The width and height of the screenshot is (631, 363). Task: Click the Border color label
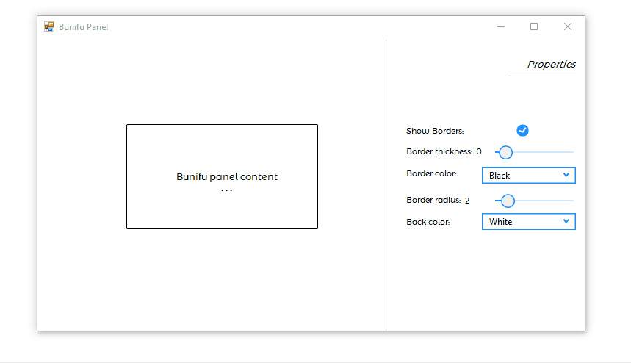tap(431, 173)
